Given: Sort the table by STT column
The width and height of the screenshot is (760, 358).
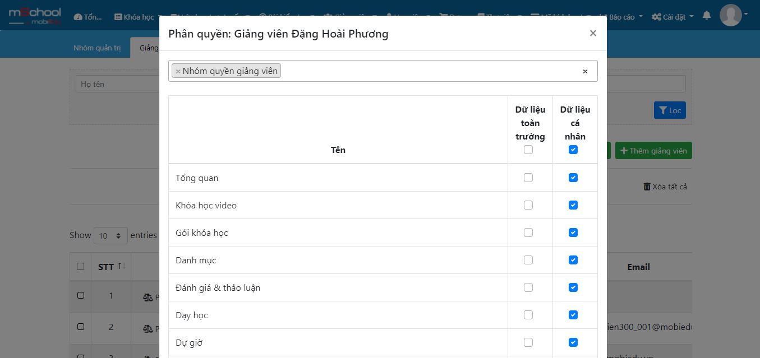Looking at the screenshot, I should point(111,267).
